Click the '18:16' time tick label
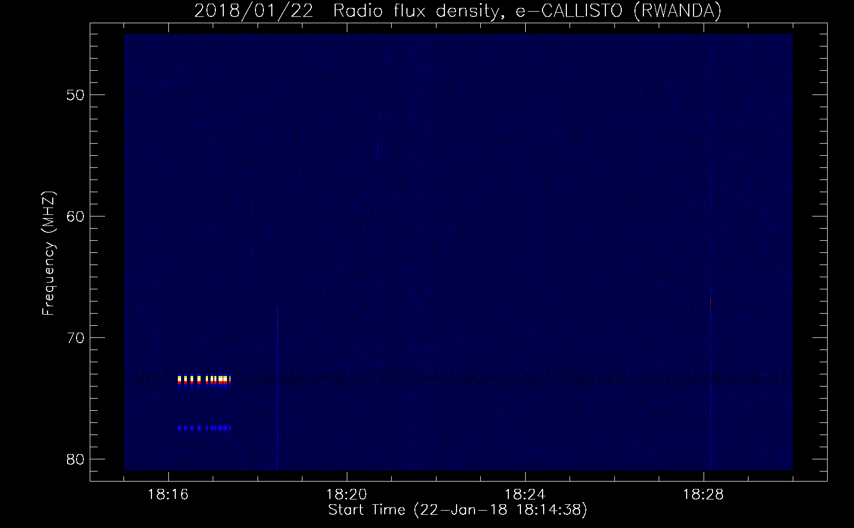 (x=168, y=495)
